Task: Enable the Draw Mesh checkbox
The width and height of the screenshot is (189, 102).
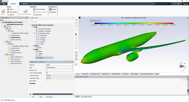Action: tap(47, 81)
